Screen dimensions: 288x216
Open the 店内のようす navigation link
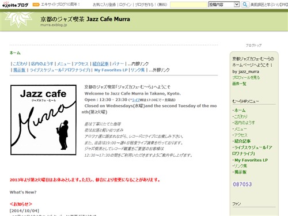[42, 64]
